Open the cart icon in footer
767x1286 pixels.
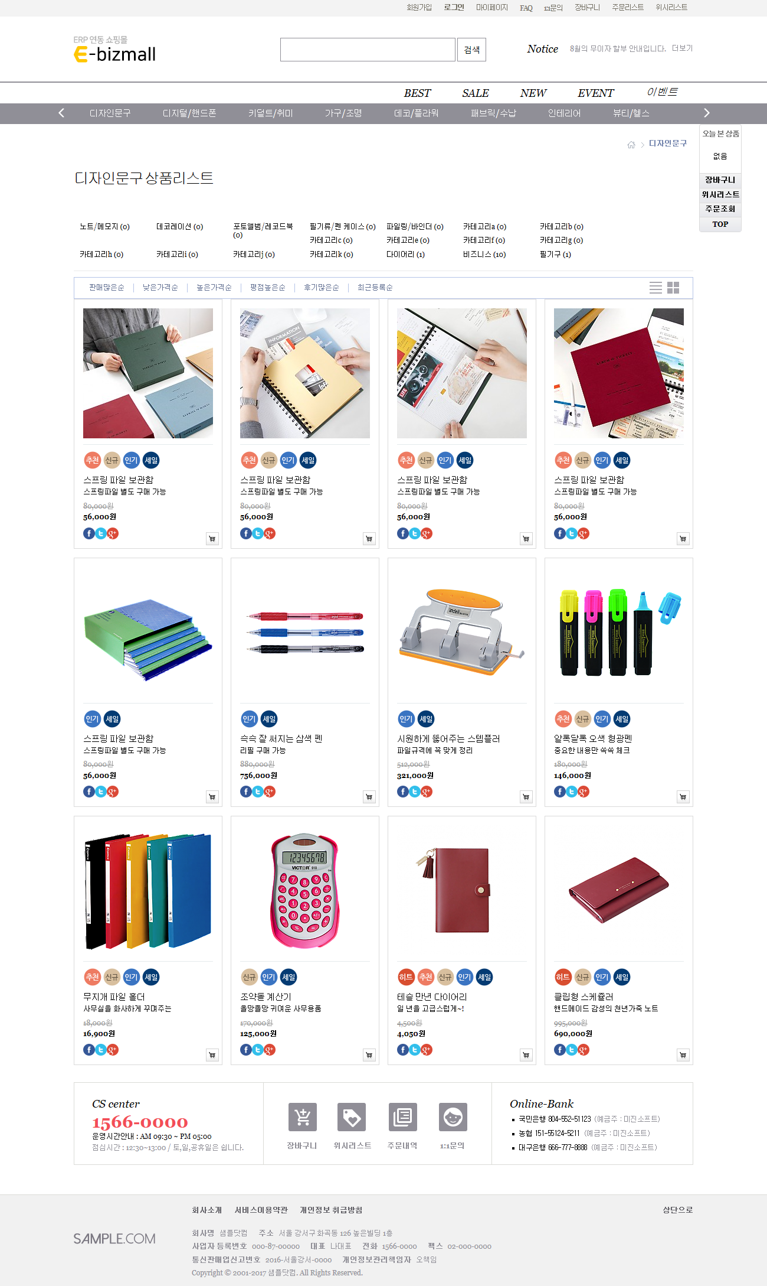[303, 1117]
